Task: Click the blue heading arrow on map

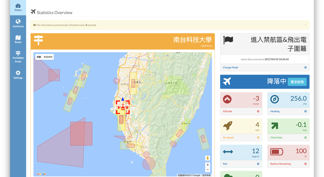Action: point(123,99)
